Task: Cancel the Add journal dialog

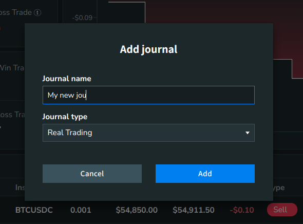Action: (92, 174)
